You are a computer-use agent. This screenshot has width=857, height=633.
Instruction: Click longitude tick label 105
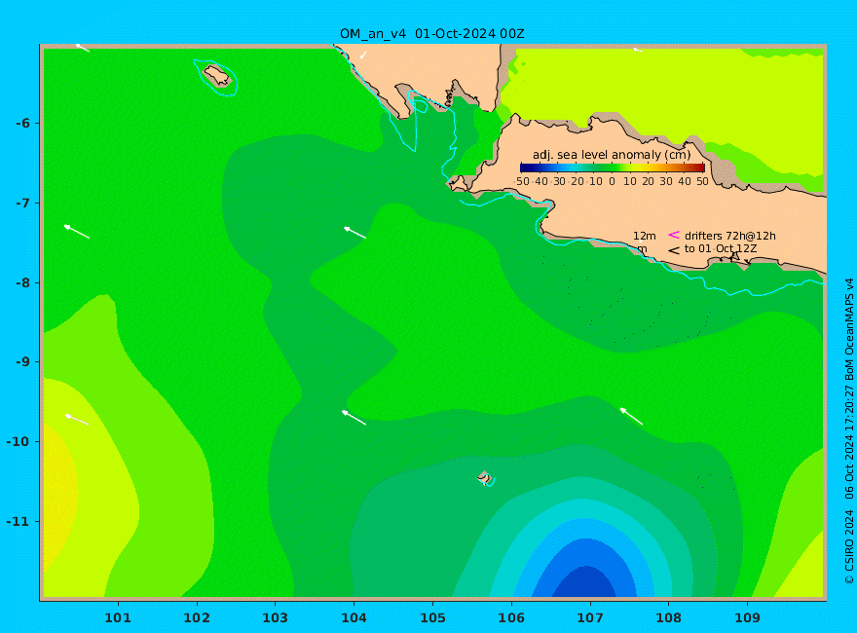pos(432,617)
